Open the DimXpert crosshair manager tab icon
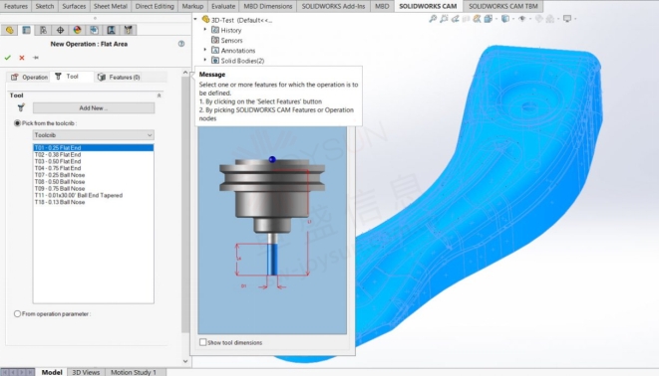Screen dimensions: 659x376 click(60, 30)
